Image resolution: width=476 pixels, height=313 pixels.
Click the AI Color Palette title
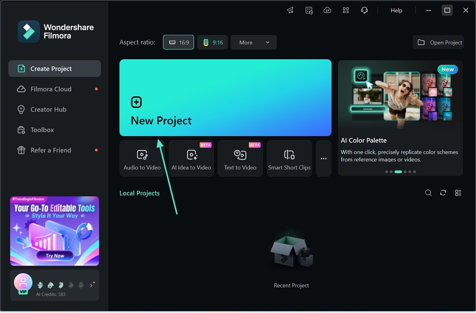point(364,140)
